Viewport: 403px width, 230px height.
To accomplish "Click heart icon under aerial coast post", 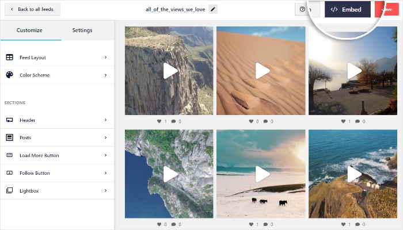I will click(x=159, y=224).
